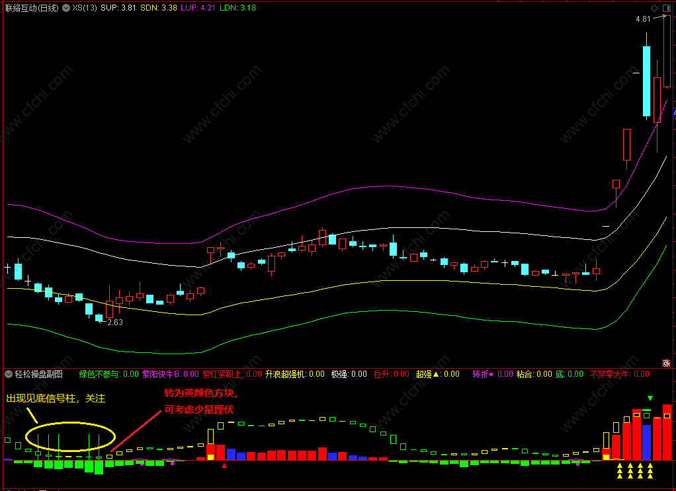676x491 pixels.
Task: Click the 转折●: 0.00 readout
Action: [492, 374]
